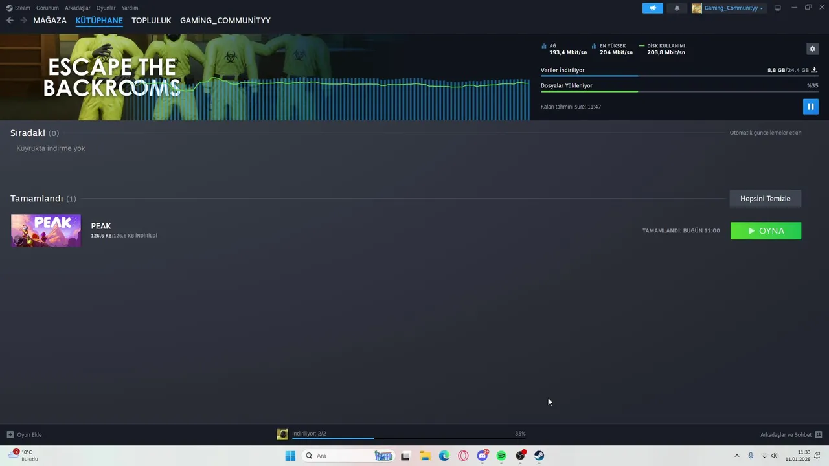
Task: Click the Veriler İndiriliyor progress bar
Action: click(x=679, y=76)
